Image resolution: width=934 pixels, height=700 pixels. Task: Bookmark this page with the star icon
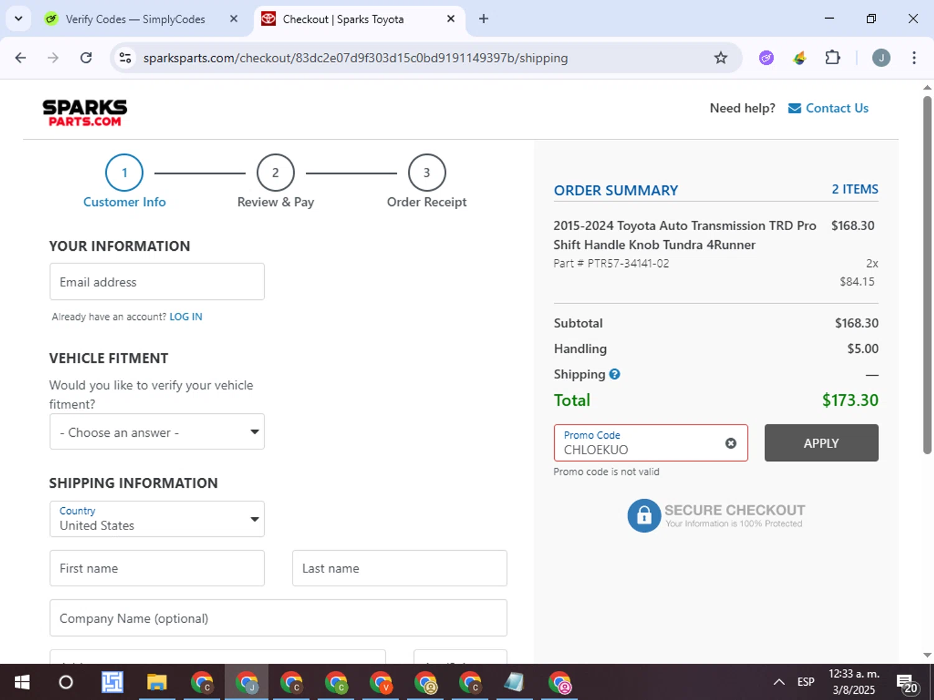click(x=720, y=58)
